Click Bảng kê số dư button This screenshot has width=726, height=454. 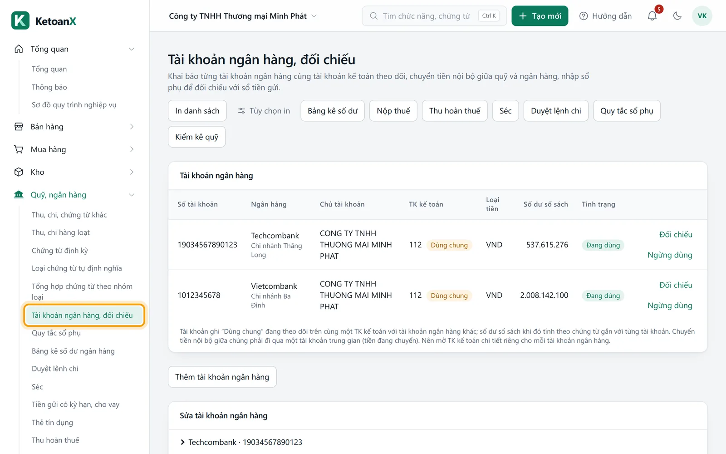(333, 111)
